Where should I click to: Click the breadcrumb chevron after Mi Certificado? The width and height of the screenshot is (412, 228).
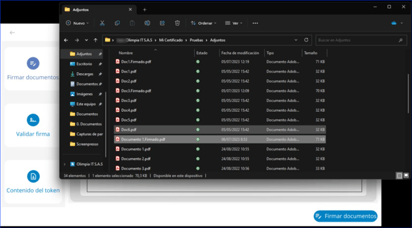[x=187, y=40]
